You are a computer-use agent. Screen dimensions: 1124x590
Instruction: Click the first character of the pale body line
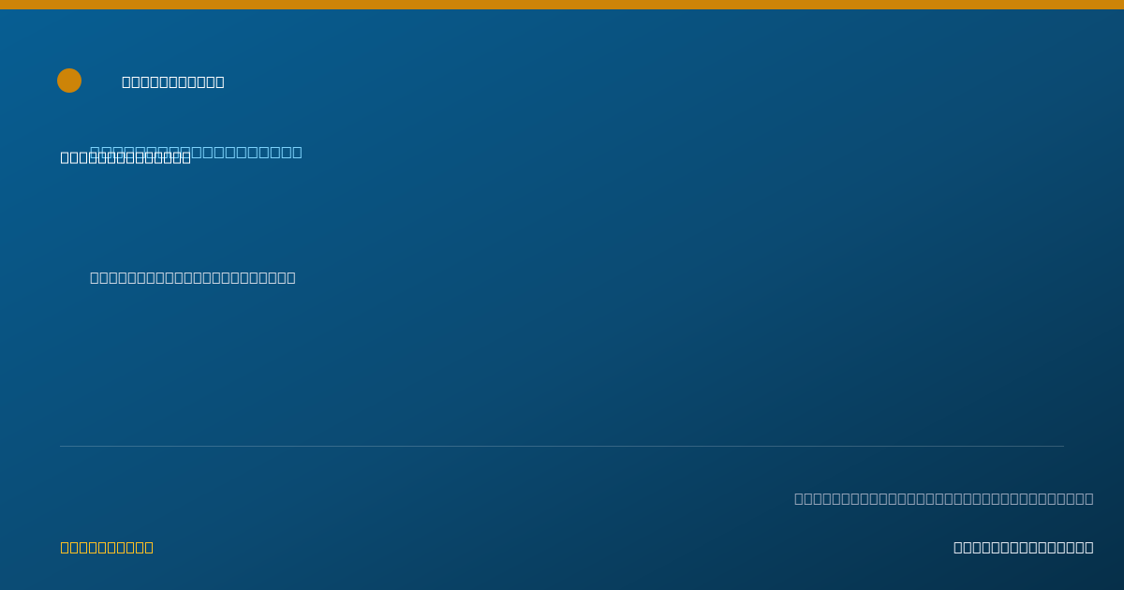95,277
